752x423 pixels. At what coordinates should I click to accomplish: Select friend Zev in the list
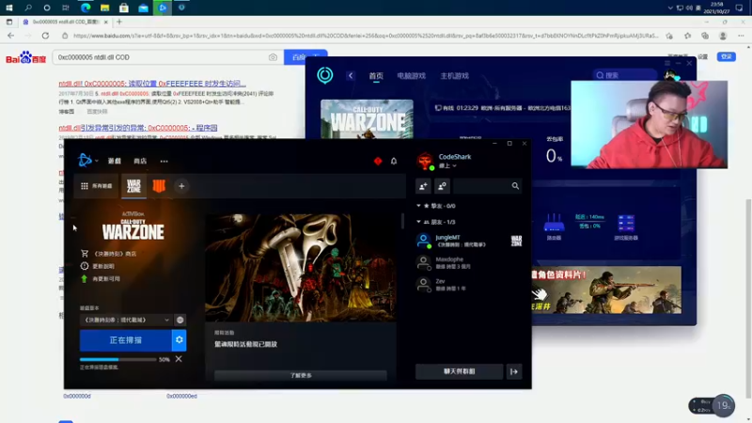pos(468,285)
